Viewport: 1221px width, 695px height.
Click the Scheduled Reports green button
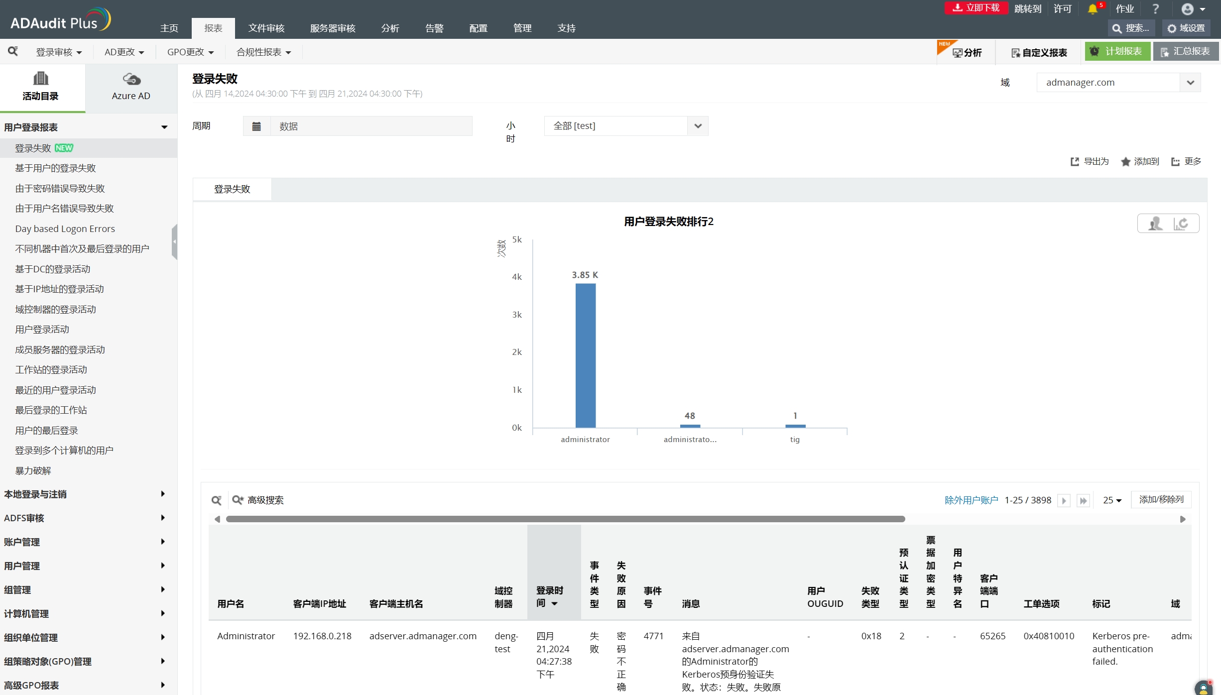point(1117,51)
